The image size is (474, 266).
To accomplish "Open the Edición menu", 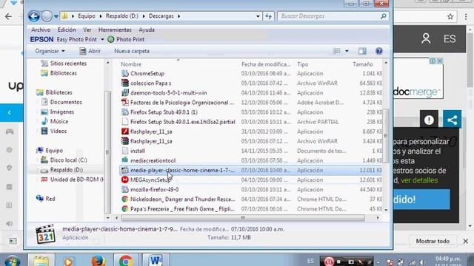I will [67, 30].
